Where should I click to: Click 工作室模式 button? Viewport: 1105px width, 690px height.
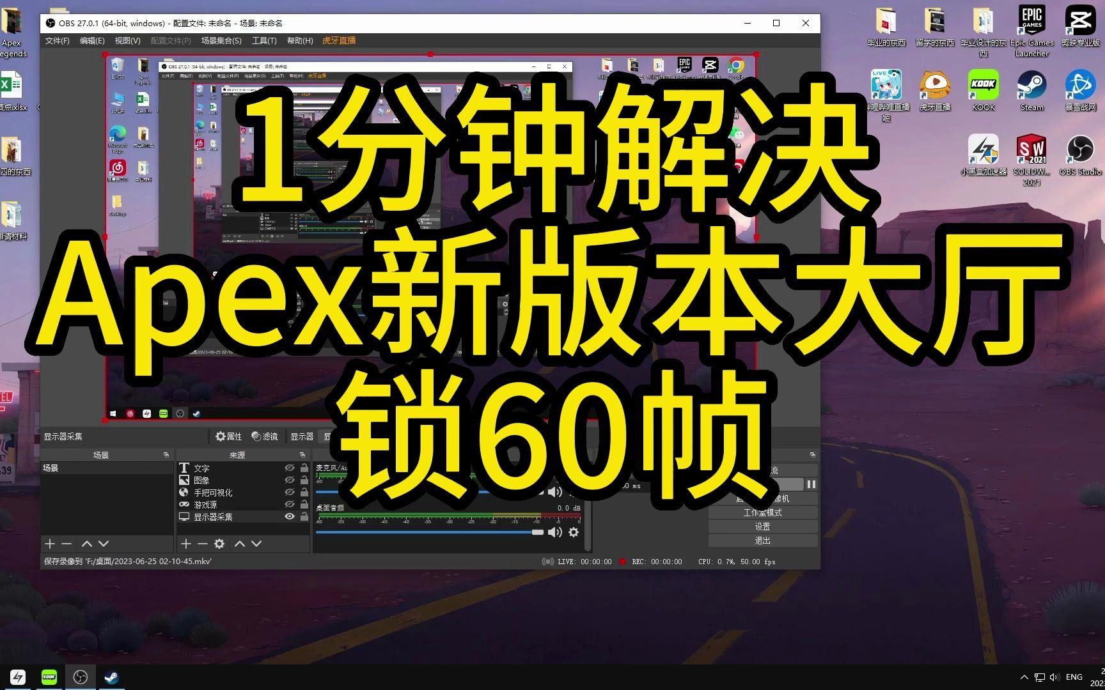[x=762, y=513]
